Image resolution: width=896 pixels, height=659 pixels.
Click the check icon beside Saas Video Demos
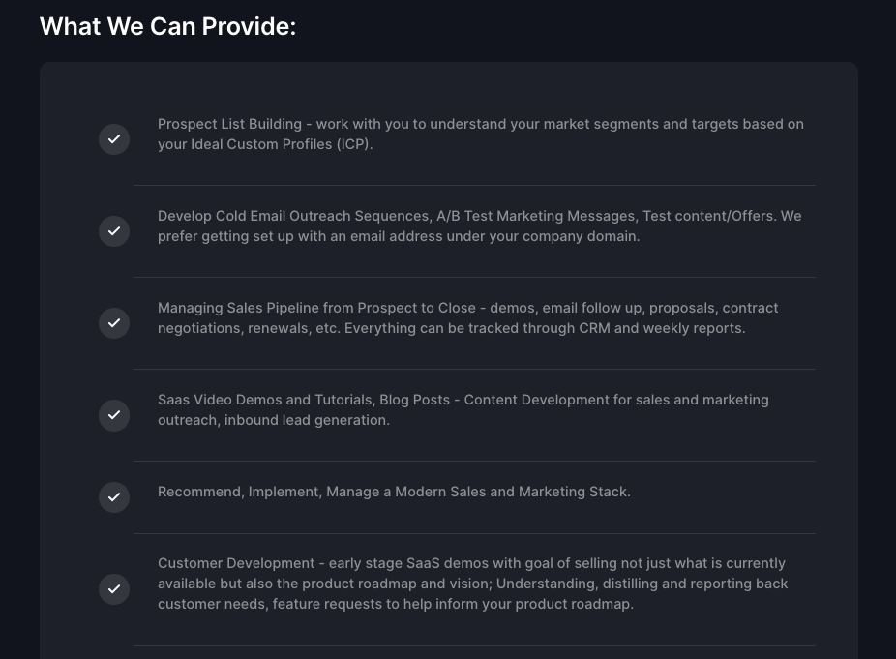click(x=114, y=415)
